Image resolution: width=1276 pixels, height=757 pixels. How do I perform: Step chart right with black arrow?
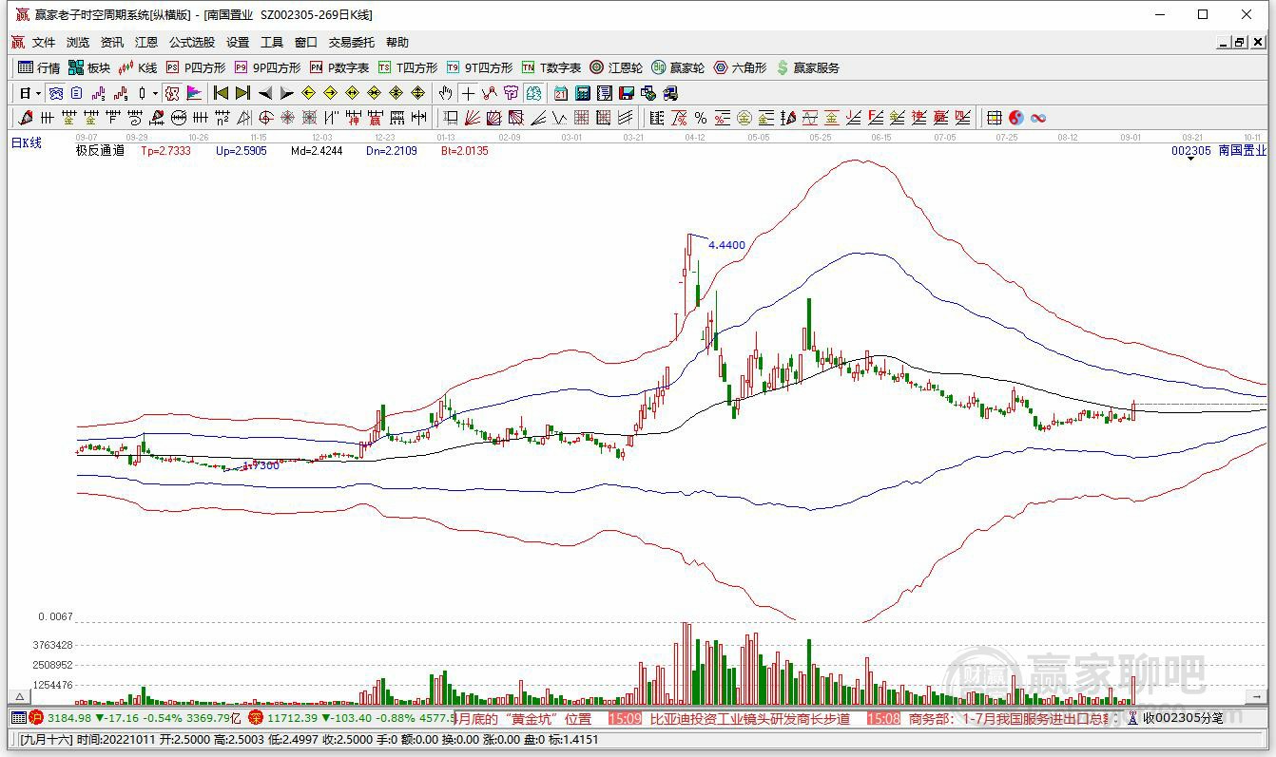click(x=287, y=93)
